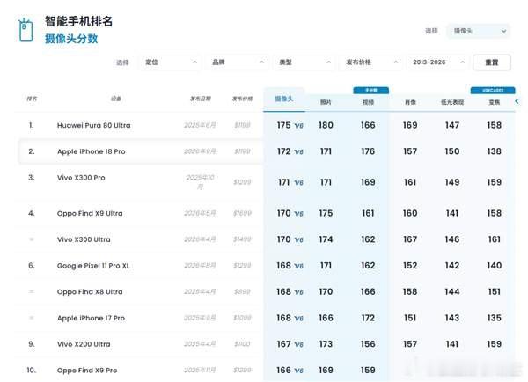
Task: Open Google Pixel 11 Pro XL entry
Action: pyautogui.click(x=93, y=266)
